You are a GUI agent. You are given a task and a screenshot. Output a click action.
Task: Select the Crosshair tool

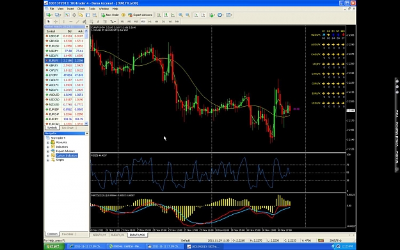pyautogui.click(x=55, y=22)
